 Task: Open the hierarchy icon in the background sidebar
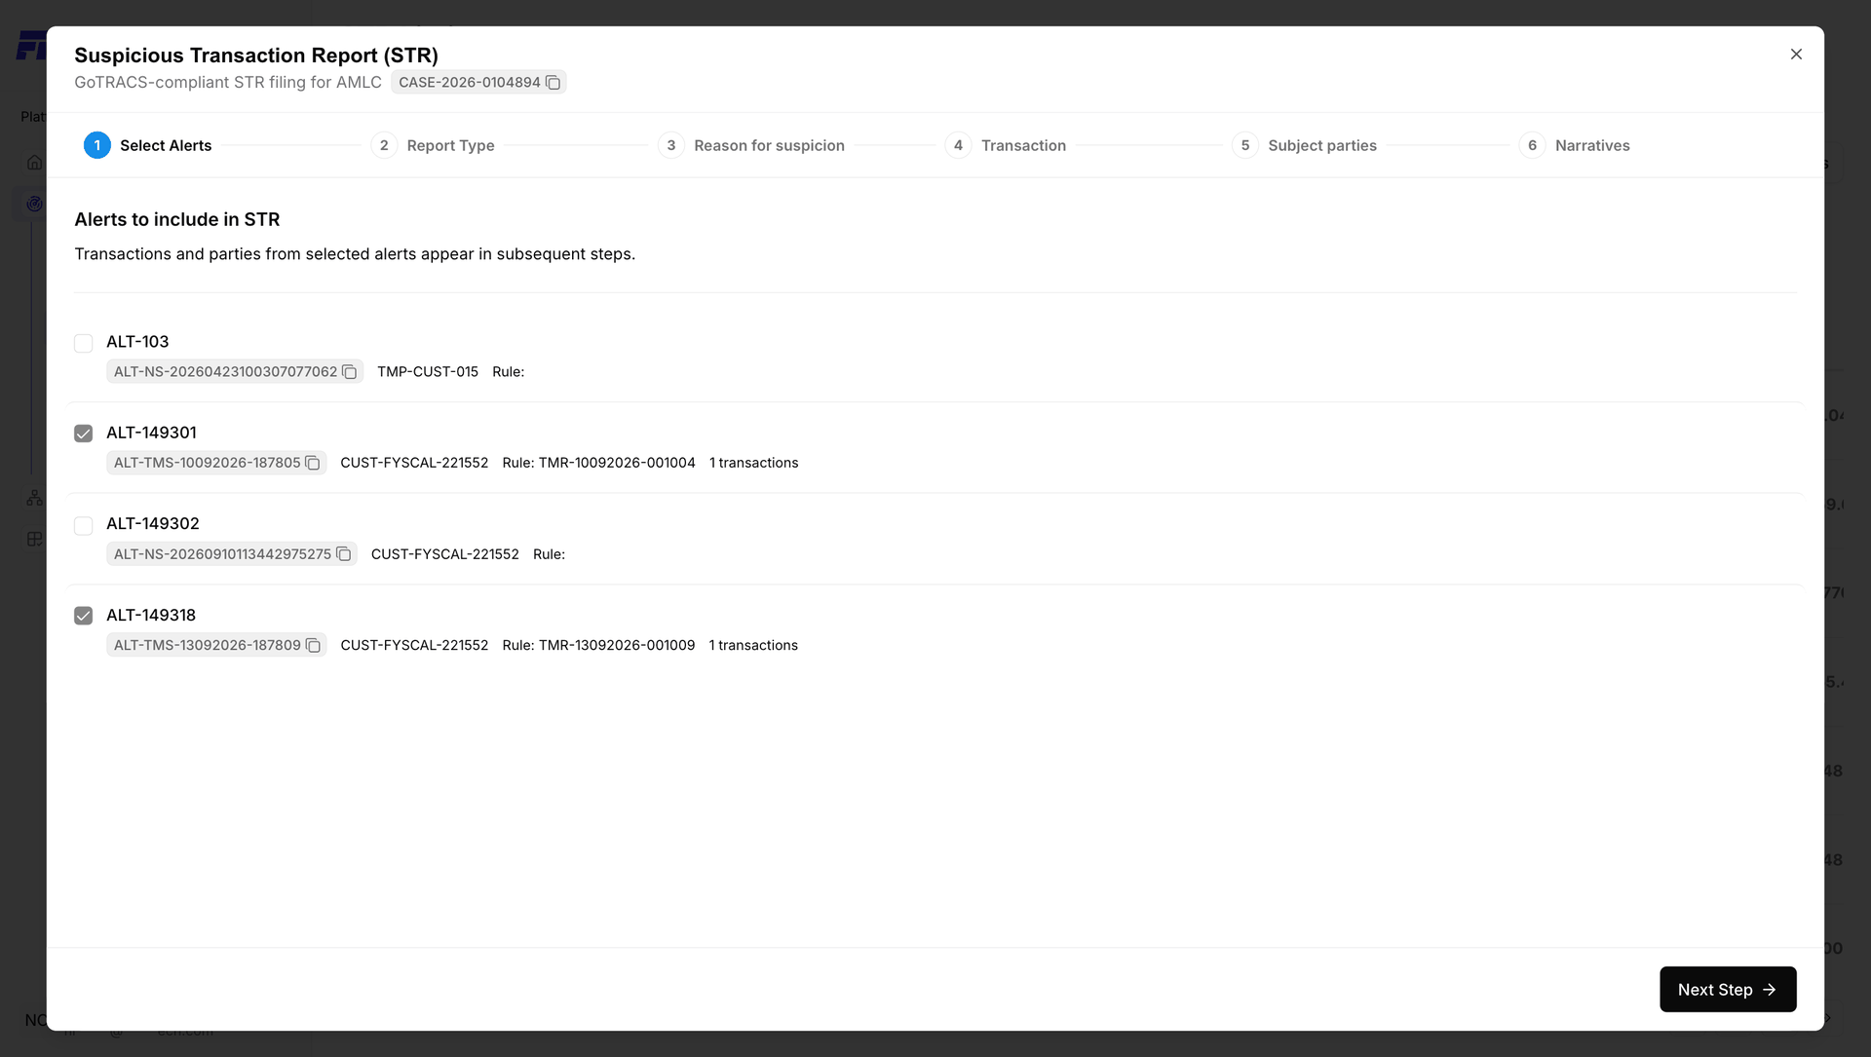(x=34, y=498)
